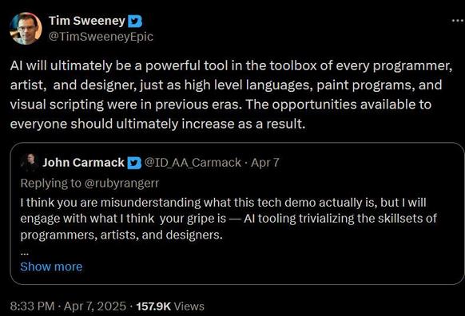Screen dimensions: 465x316
Task: Open Tim Sweeney's profile avatar
Action: (x=26, y=29)
